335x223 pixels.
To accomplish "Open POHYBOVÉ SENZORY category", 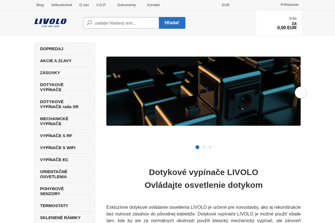I will pyautogui.click(x=65, y=191).
